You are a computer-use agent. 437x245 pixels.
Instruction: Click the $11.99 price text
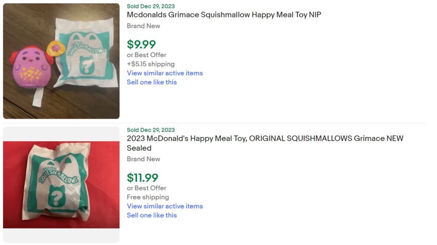pyautogui.click(x=142, y=177)
